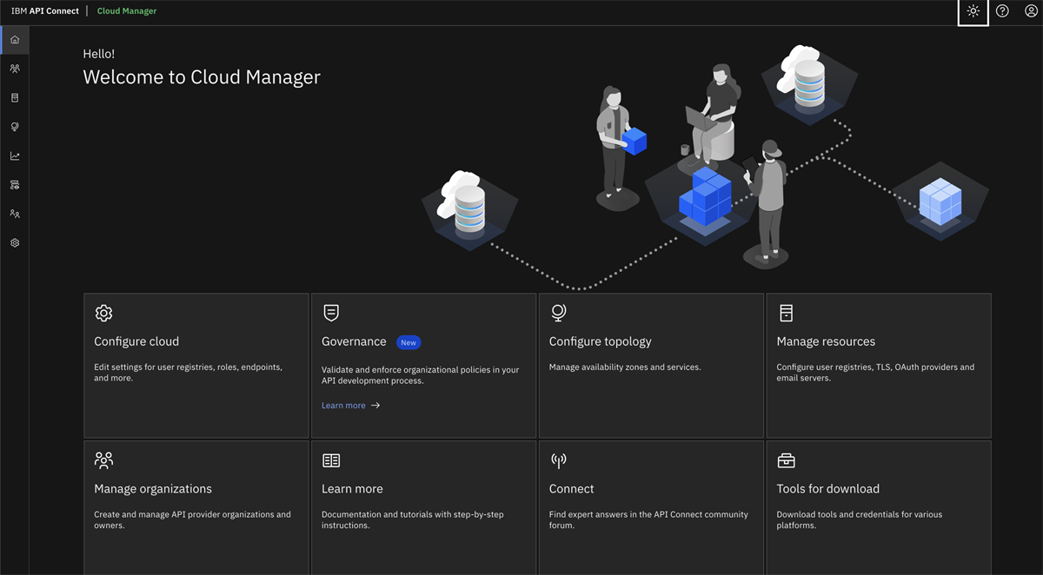
Task: Open the user profile avatar icon
Action: click(x=1031, y=12)
